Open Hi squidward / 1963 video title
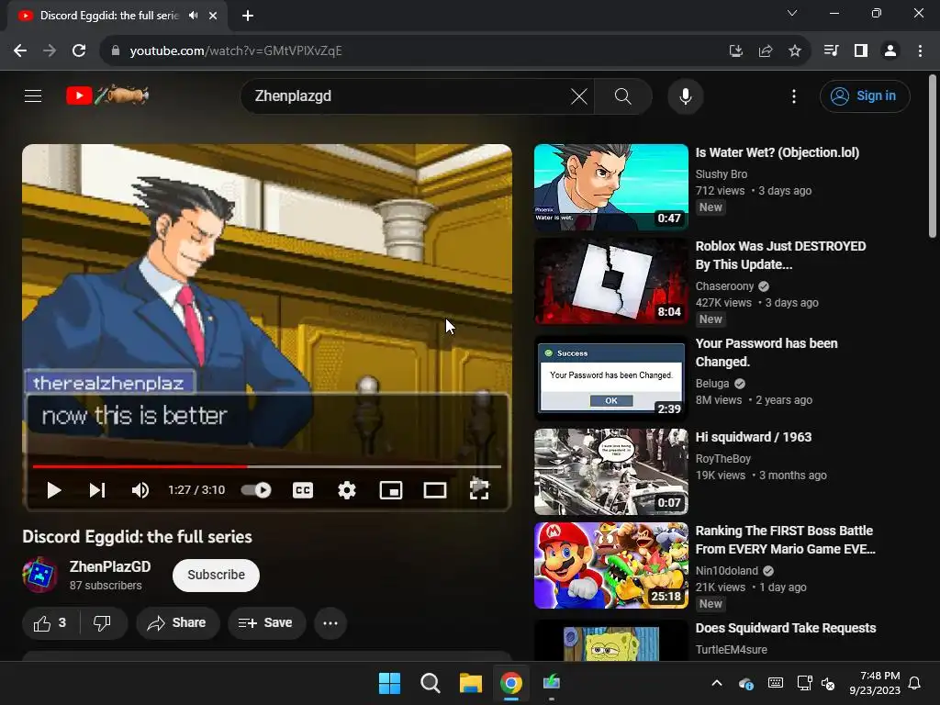Image resolution: width=940 pixels, height=705 pixels. (753, 437)
